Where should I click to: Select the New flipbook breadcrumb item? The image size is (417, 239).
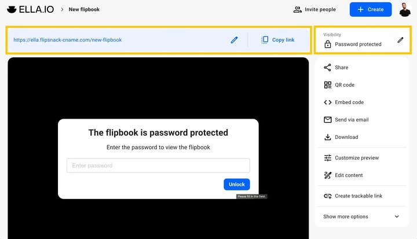(x=84, y=9)
